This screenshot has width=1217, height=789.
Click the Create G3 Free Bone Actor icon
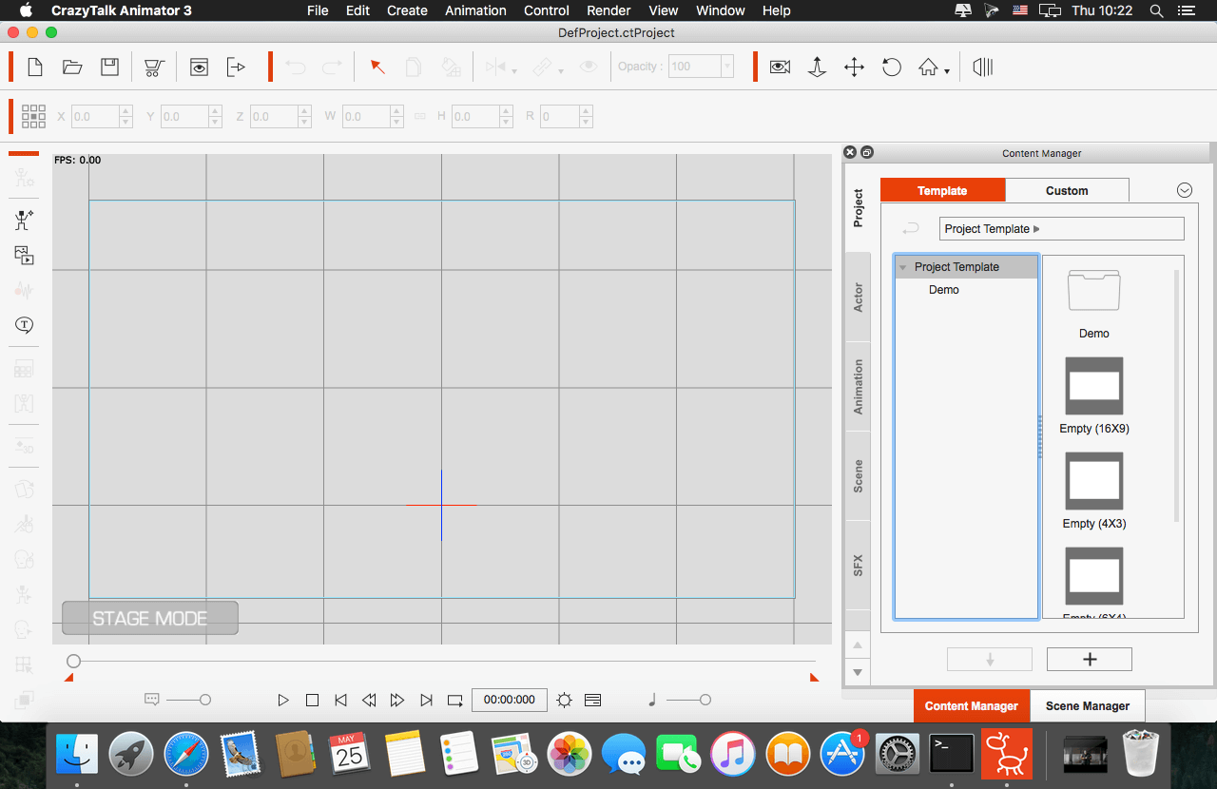point(24,221)
